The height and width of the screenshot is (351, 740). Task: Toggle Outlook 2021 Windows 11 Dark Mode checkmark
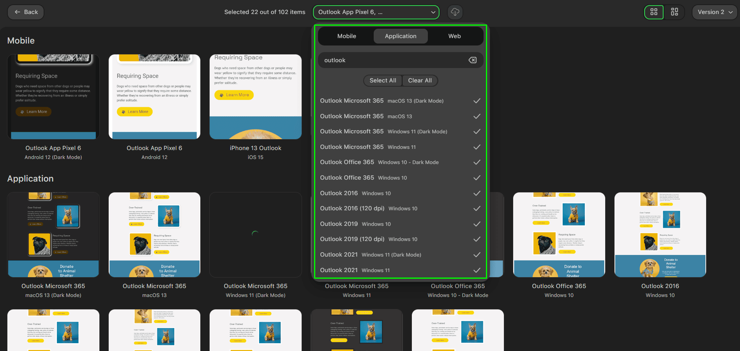pos(476,255)
